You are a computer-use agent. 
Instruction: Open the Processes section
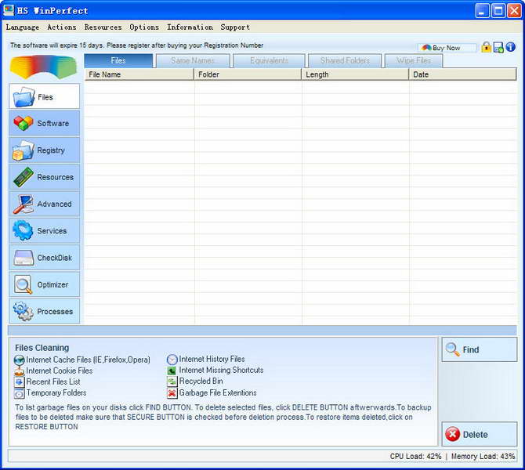click(x=45, y=311)
